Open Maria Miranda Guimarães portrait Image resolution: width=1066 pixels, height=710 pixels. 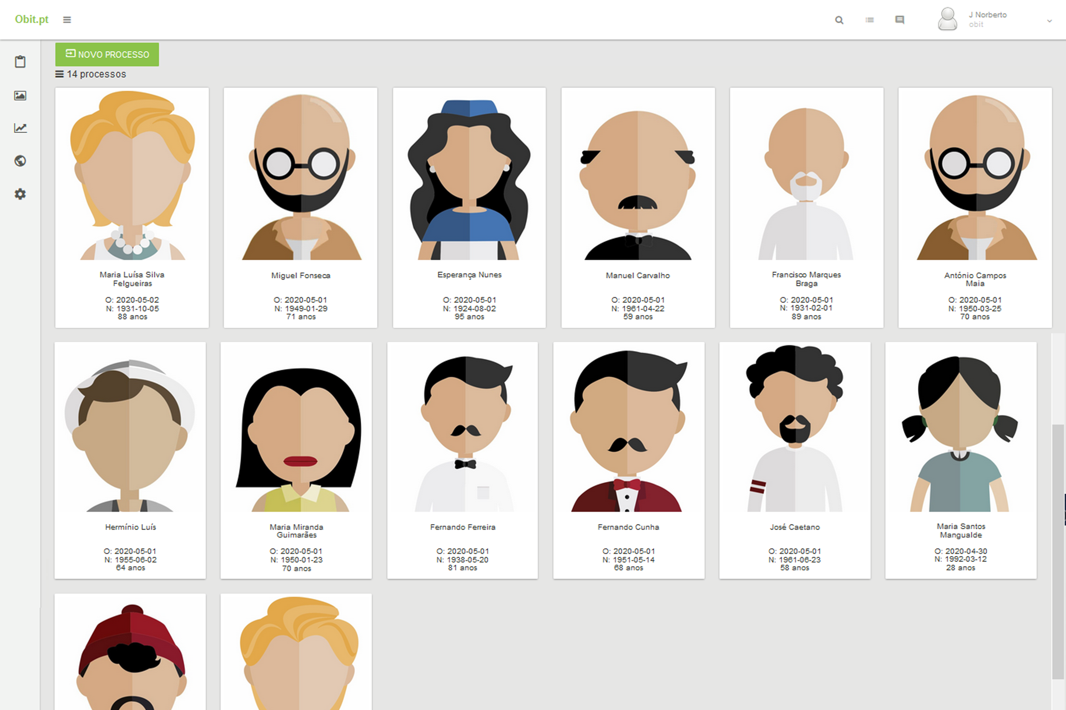(x=299, y=439)
